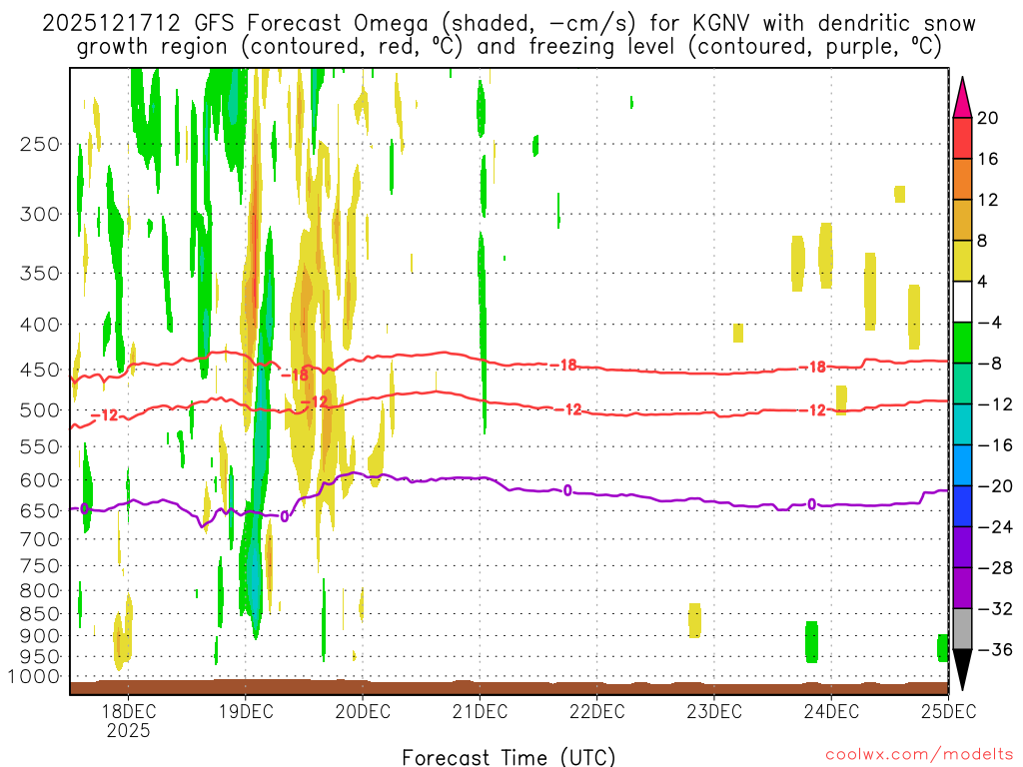Click the 25DEC time axis label
This screenshot has height=767, width=1023.
click(x=949, y=711)
